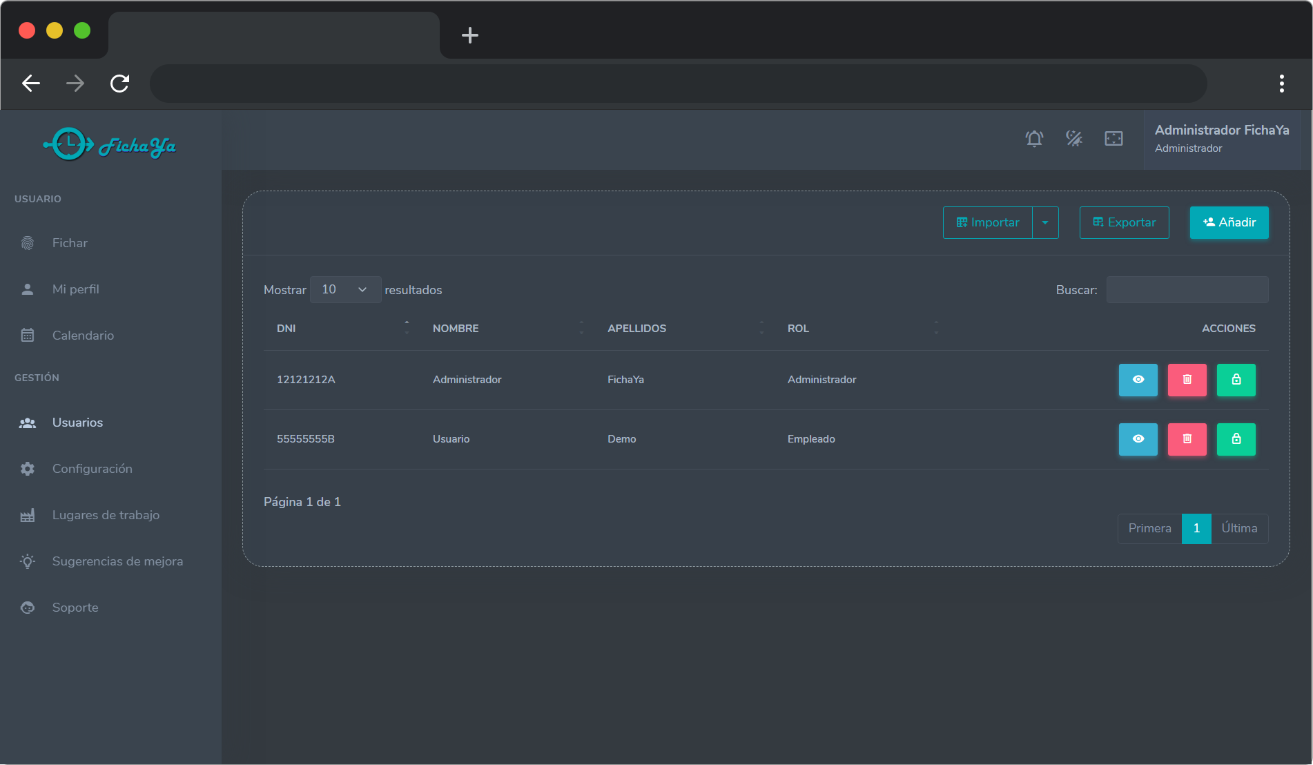Reload the page in browser

(119, 84)
